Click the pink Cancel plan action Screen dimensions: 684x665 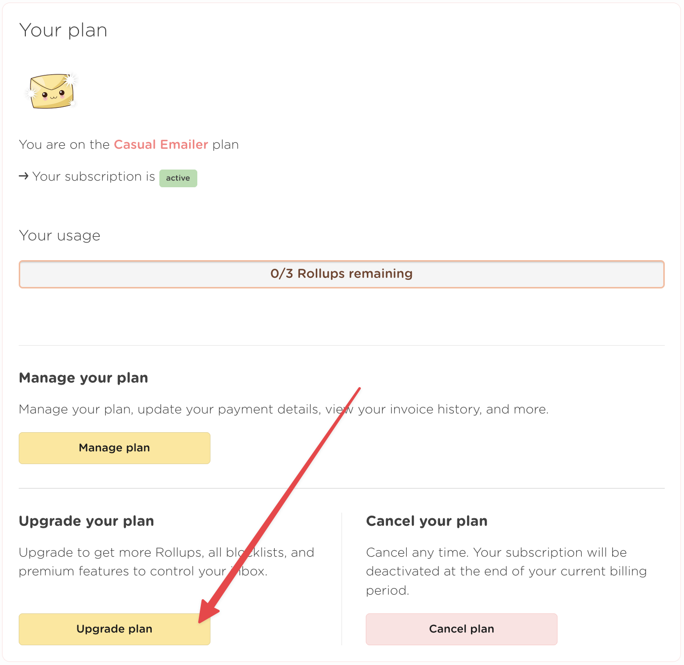[461, 629]
